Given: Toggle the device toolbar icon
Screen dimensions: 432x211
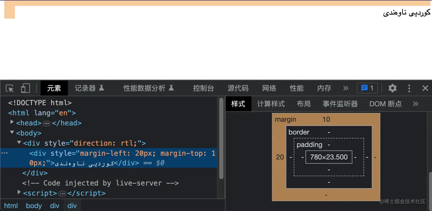Looking at the screenshot, I should click(x=25, y=88).
